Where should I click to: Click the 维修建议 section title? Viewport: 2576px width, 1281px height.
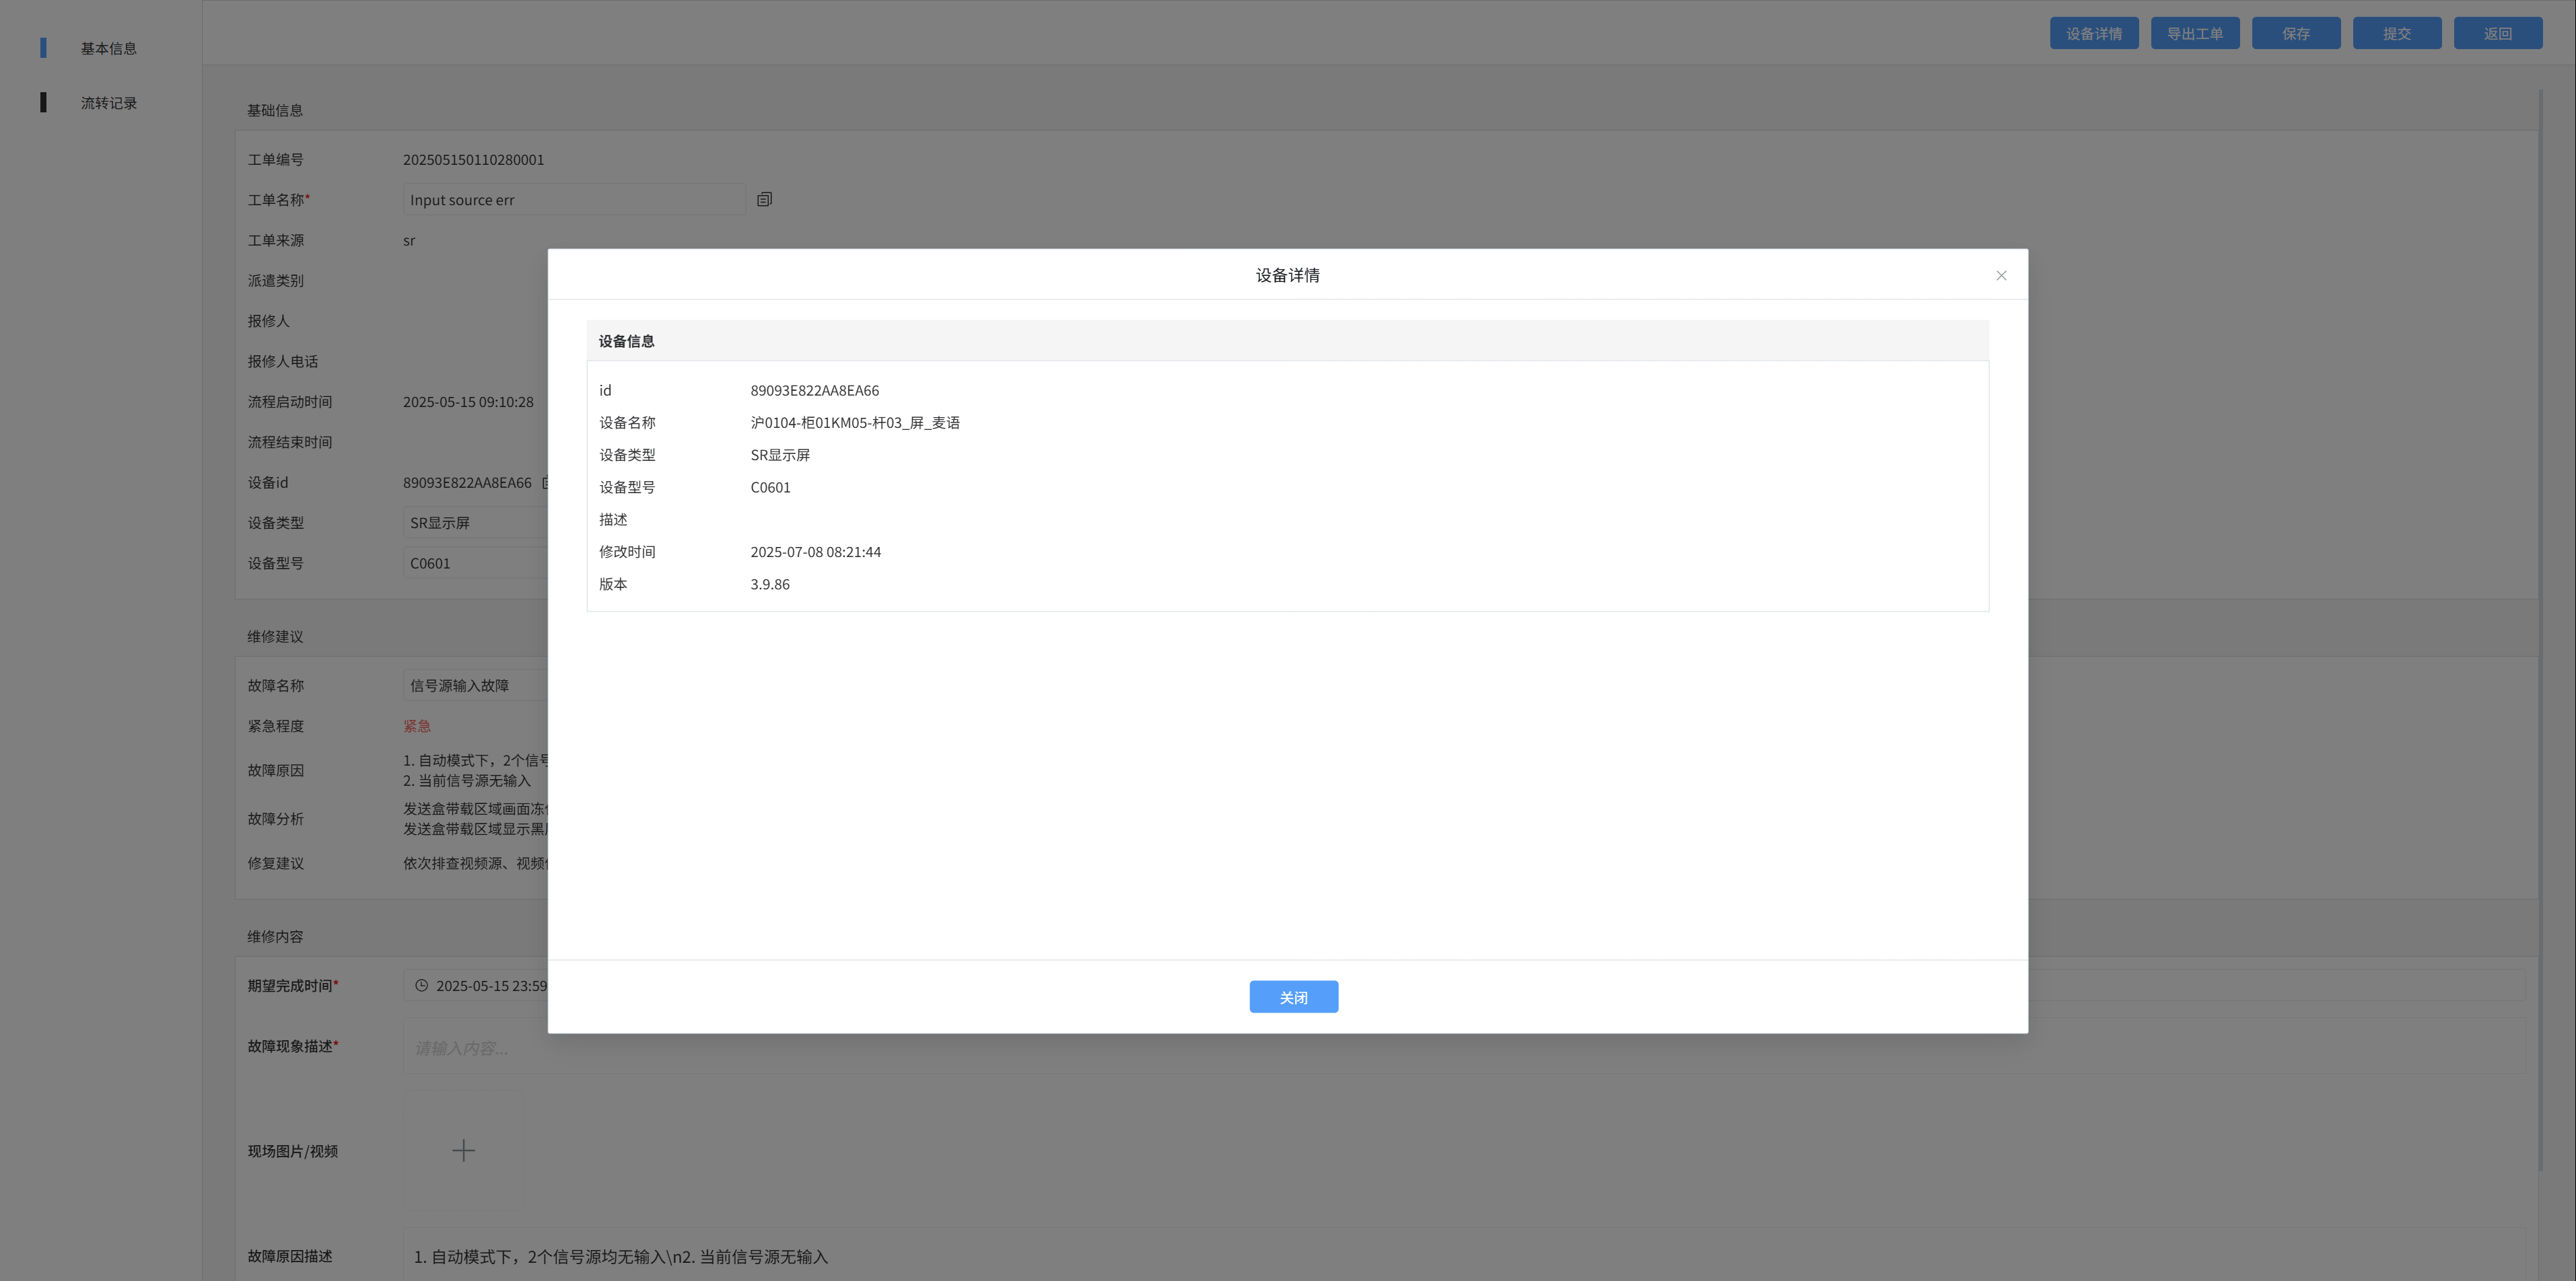pyautogui.click(x=275, y=636)
